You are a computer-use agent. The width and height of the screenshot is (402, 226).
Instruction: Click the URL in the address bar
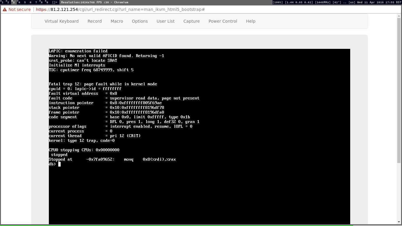click(x=120, y=9)
